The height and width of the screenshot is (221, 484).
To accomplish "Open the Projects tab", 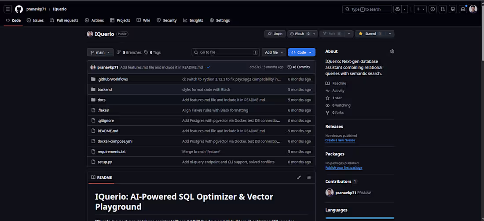I will pos(120,20).
